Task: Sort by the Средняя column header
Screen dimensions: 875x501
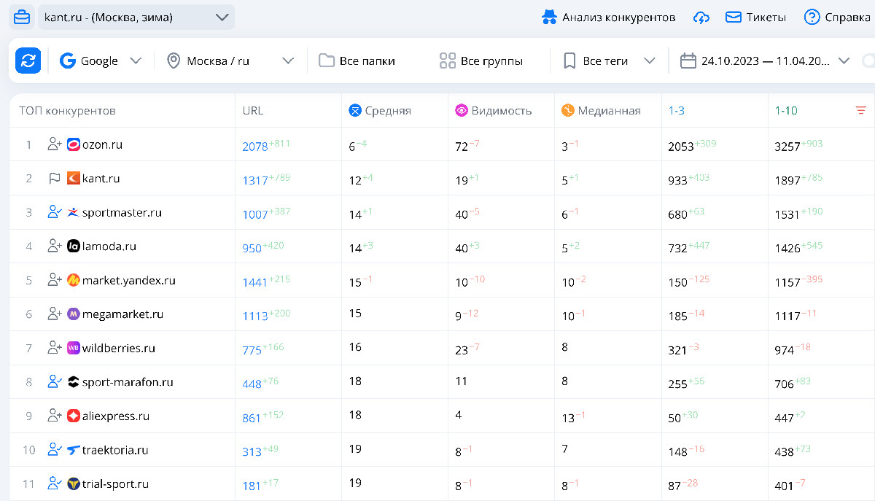Action: (x=380, y=111)
